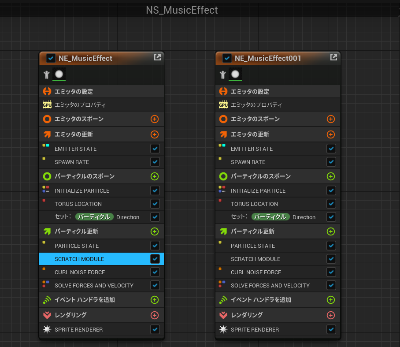400x347 pixels.
Task: Select the Direction set-parameter row in NE_MusicEffect
Action: pyautogui.click(x=101, y=217)
